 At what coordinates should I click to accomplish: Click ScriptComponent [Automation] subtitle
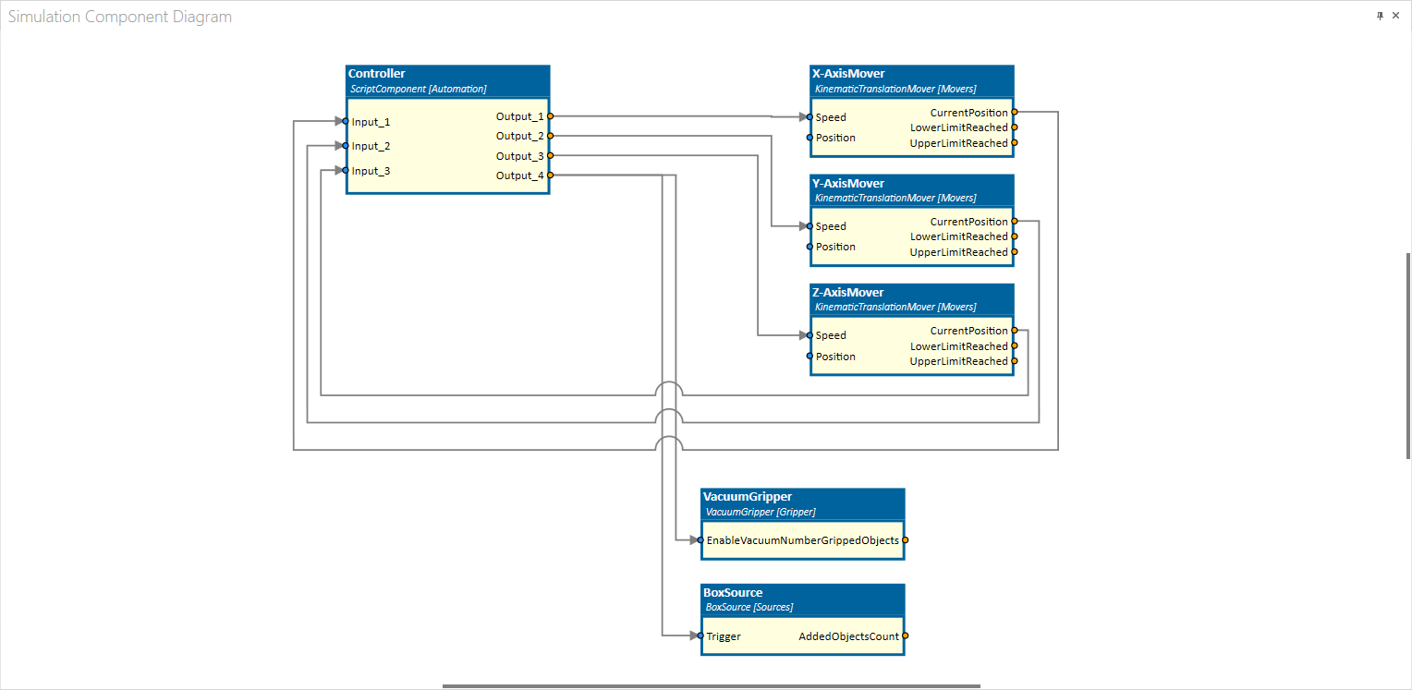418,89
